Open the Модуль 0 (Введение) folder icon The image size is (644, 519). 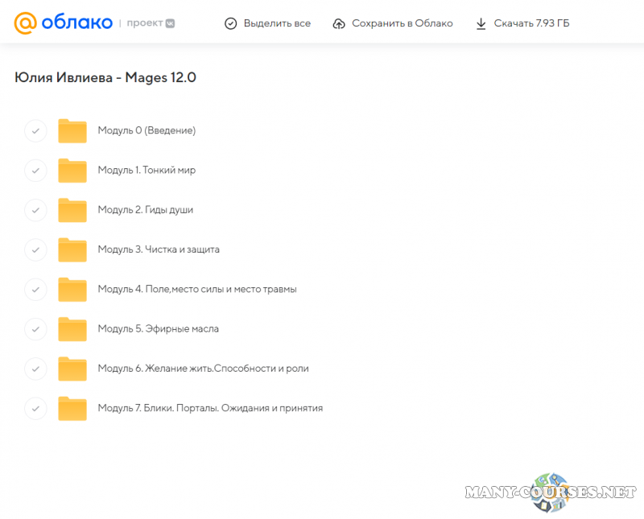pos(72,130)
